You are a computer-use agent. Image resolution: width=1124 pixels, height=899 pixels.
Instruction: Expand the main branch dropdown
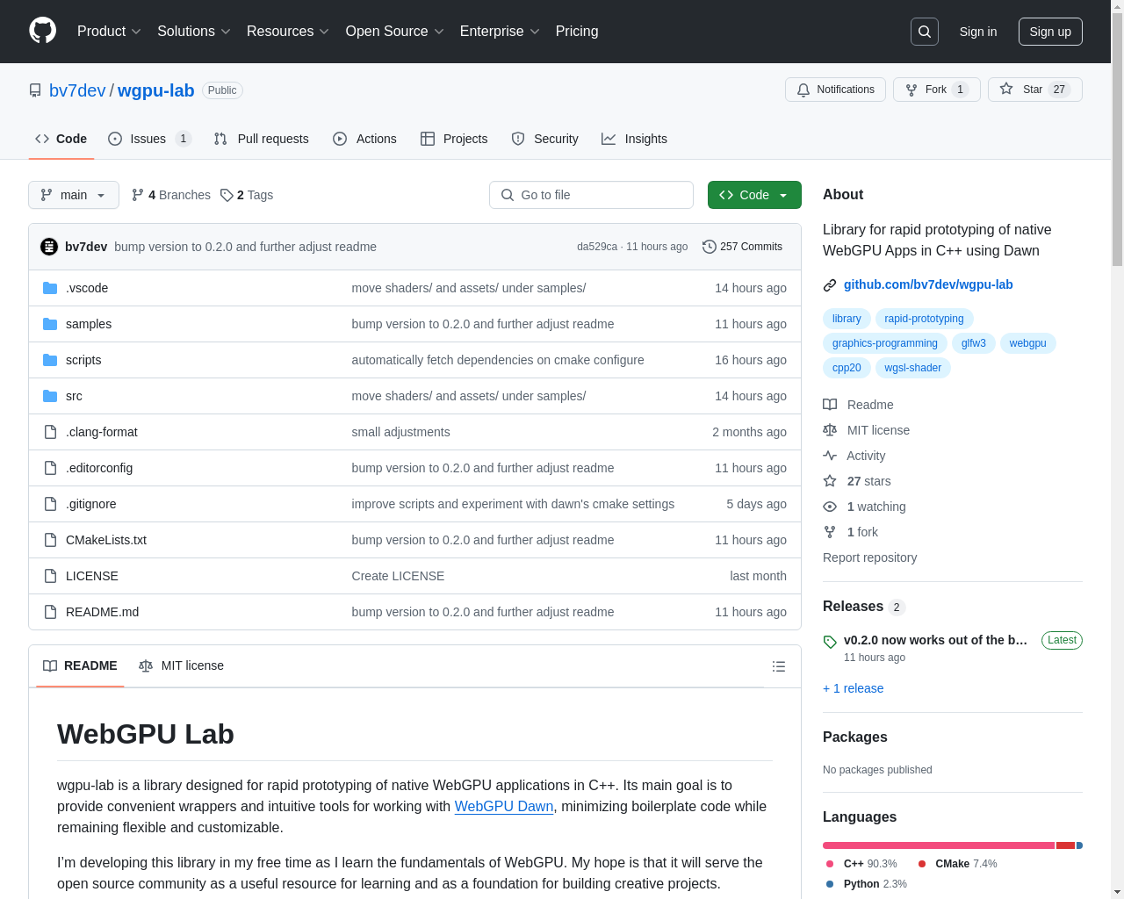click(74, 195)
